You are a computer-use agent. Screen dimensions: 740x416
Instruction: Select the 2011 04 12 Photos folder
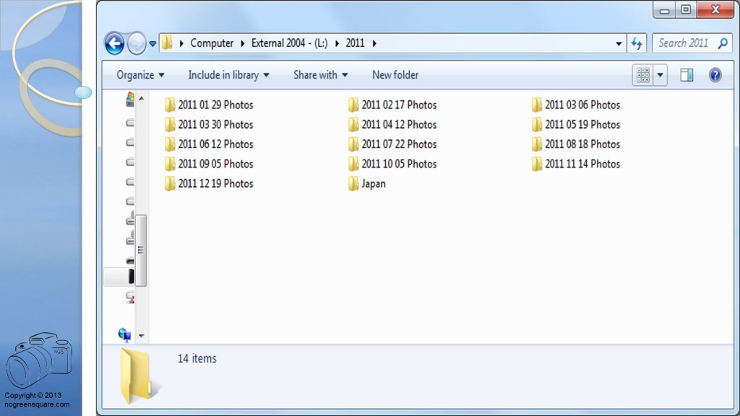click(392, 124)
